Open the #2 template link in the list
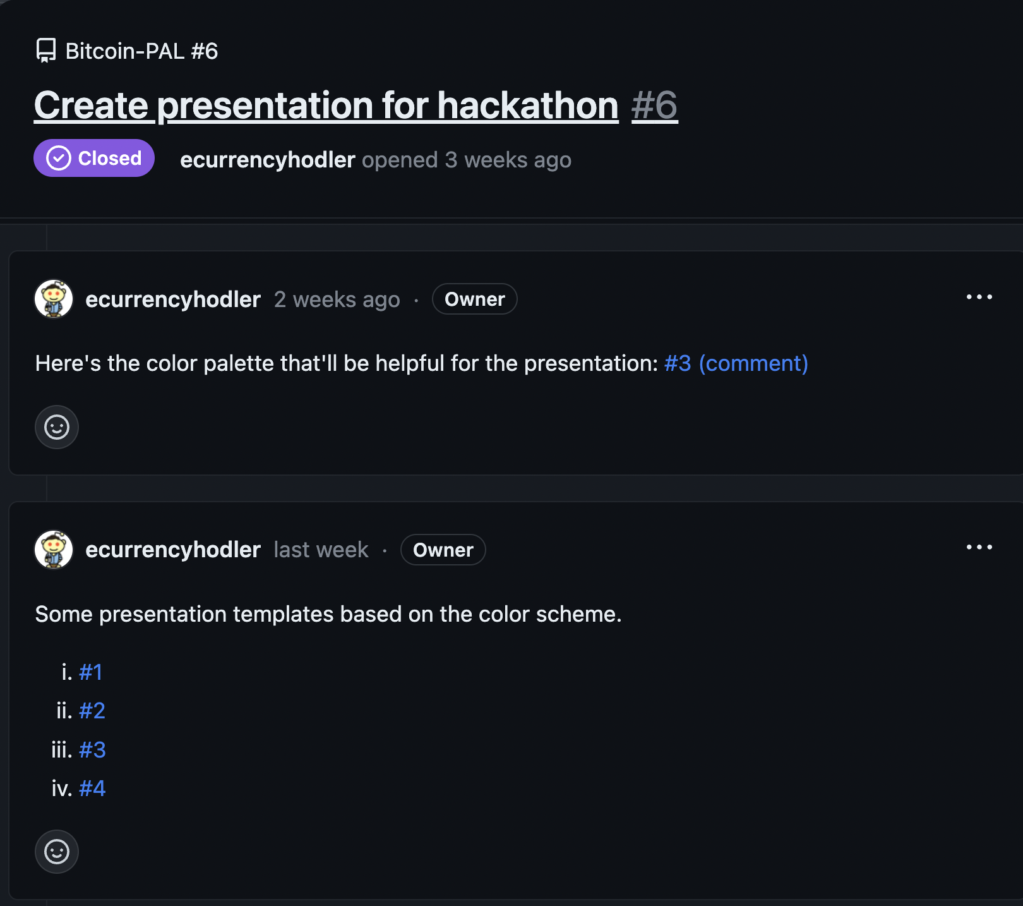 click(x=92, y=711)
